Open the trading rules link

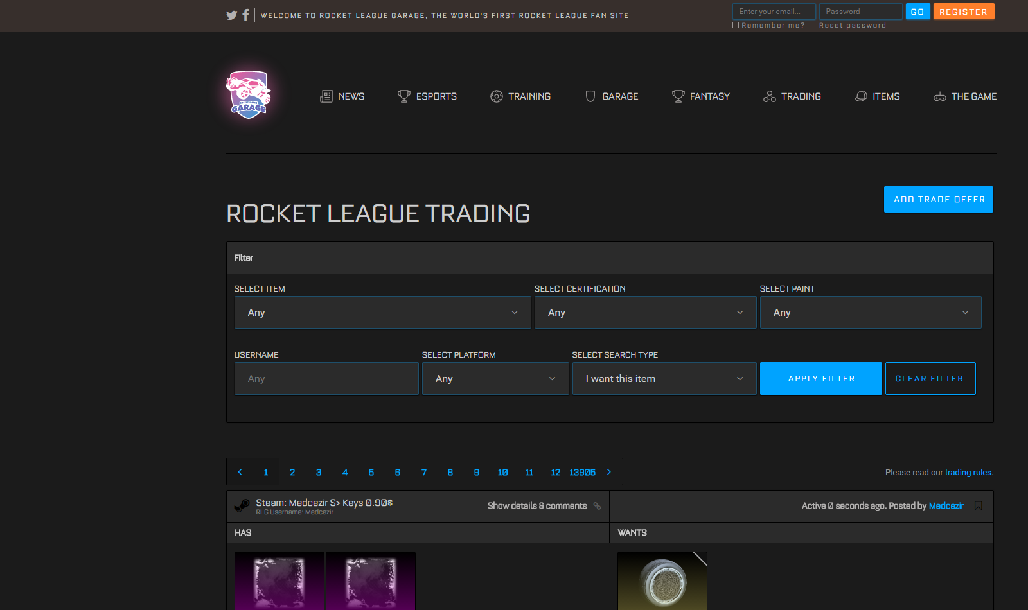(x=968, y=472)
